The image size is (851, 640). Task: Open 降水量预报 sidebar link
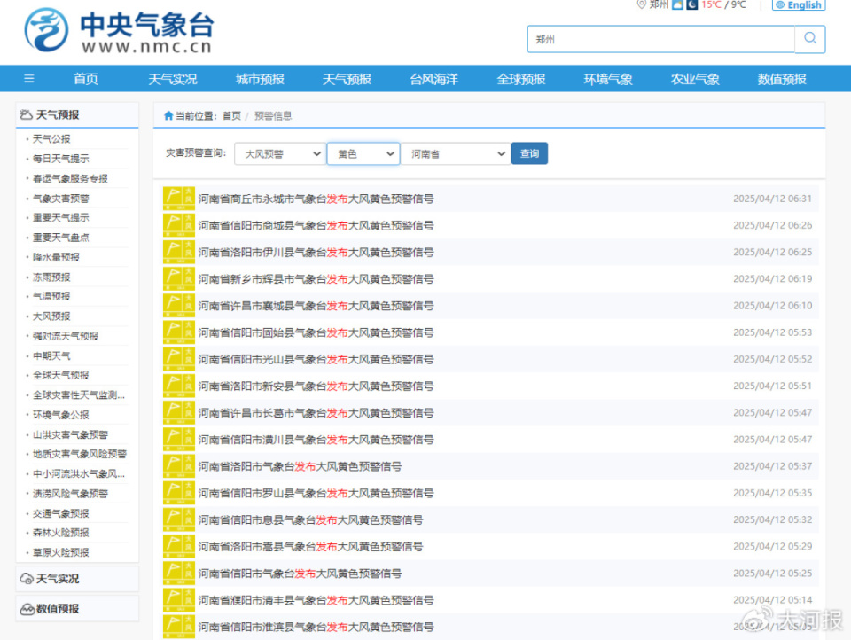click(56, 257)
